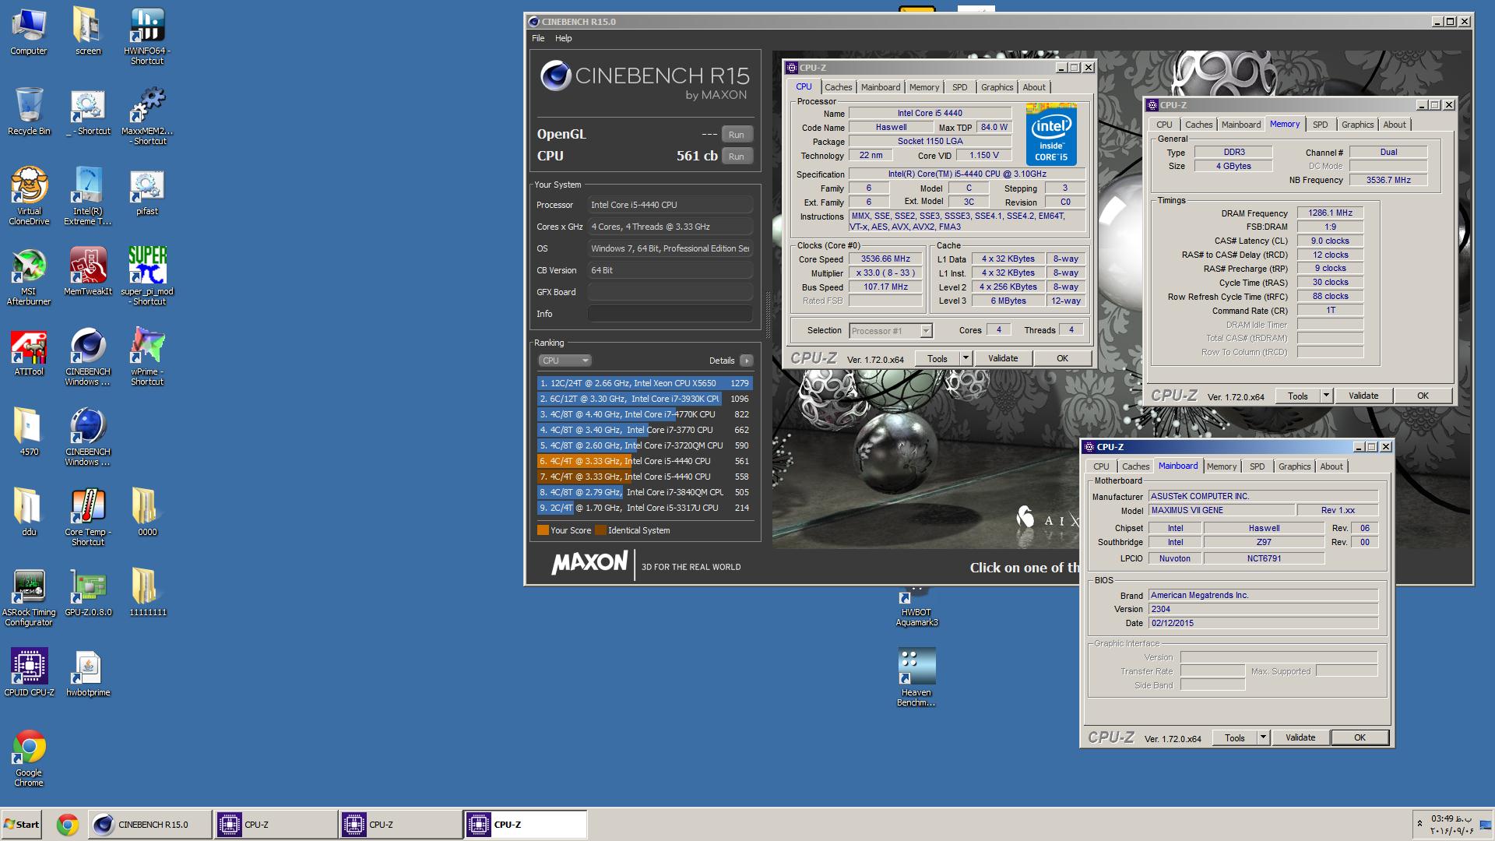1495x841 pixels.
Task: Select Xeon X5650 ranking entry
Action: [645, 383]
